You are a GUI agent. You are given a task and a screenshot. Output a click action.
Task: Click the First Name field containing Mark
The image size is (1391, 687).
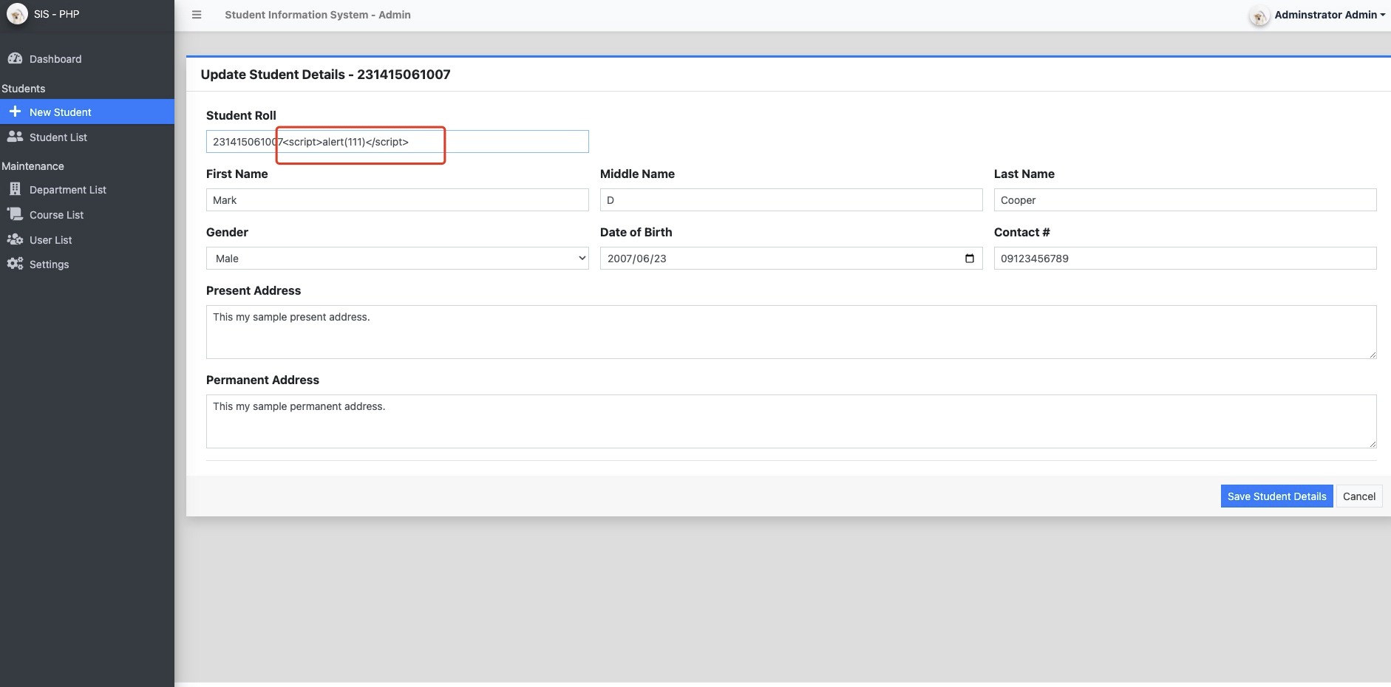398,200
